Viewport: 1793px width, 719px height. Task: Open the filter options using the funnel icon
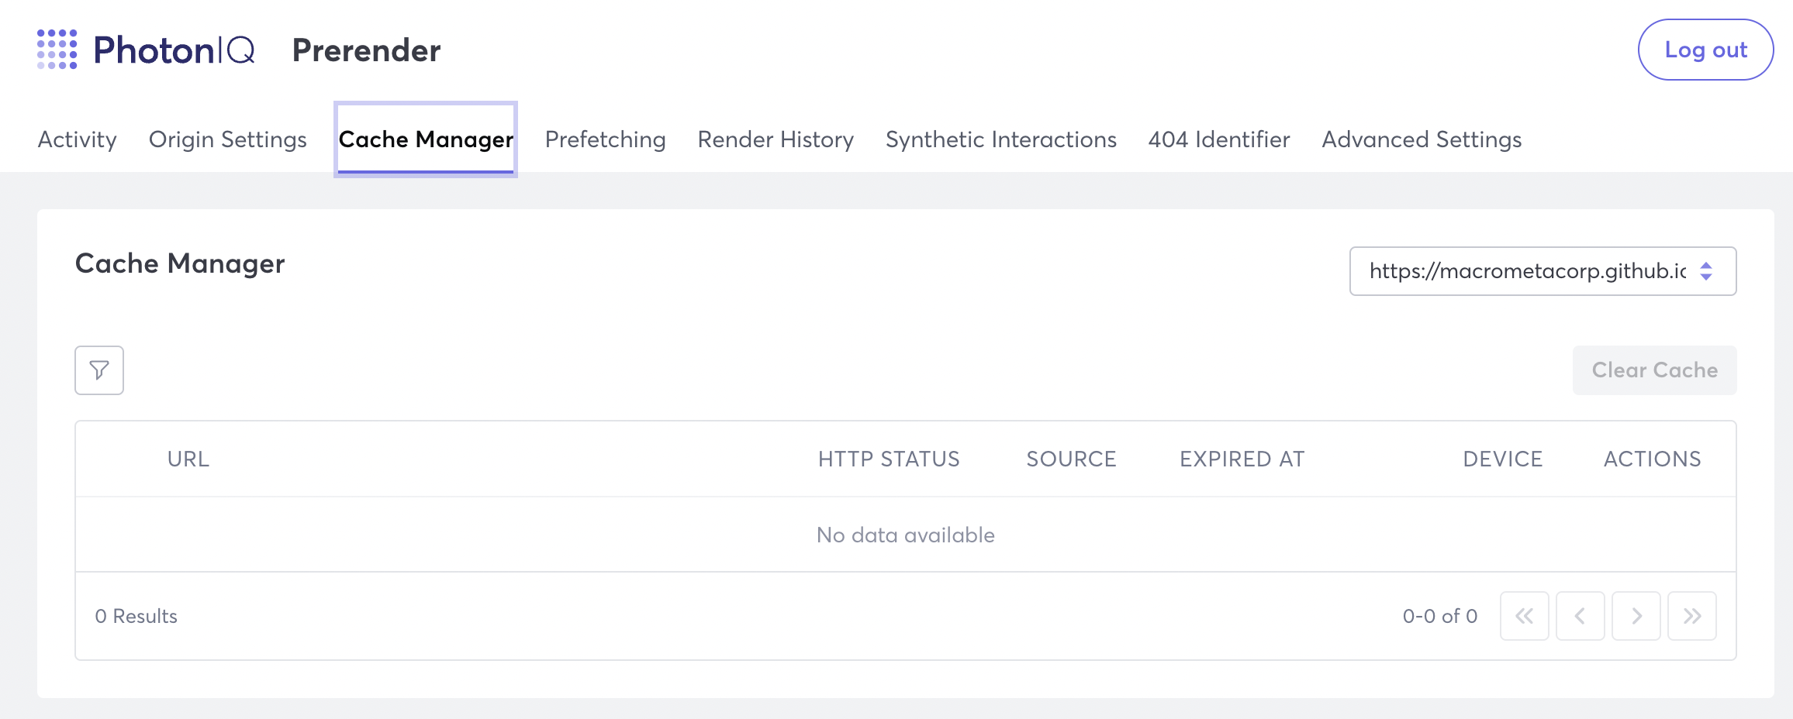(98, 370)
